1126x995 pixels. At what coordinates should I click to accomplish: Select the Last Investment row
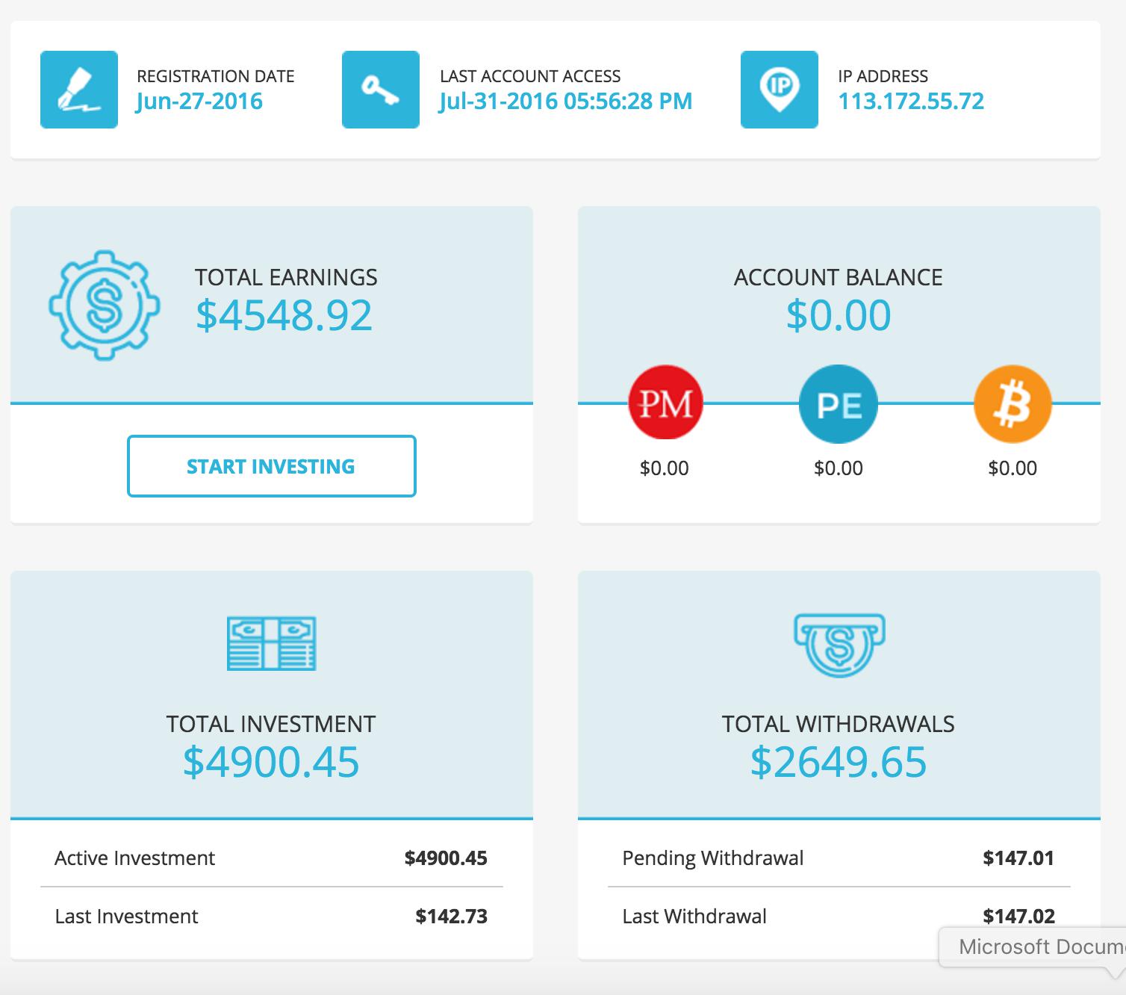pyautogui.click(x=271, y=916)
